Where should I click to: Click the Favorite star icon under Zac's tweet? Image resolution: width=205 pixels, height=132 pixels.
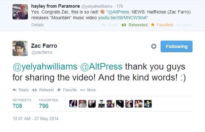[x=59, y=90]
